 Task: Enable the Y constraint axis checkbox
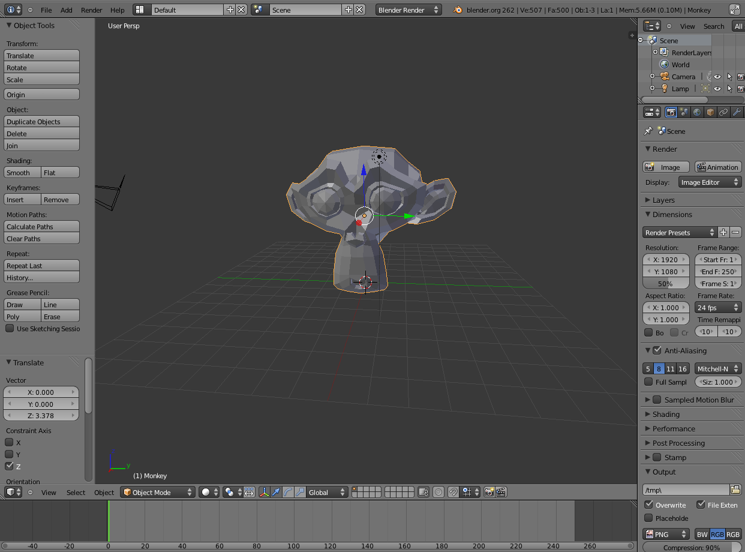9,454
